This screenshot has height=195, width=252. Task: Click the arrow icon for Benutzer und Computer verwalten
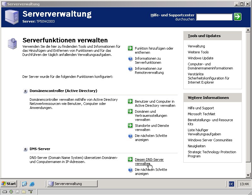tap(130, 101)
